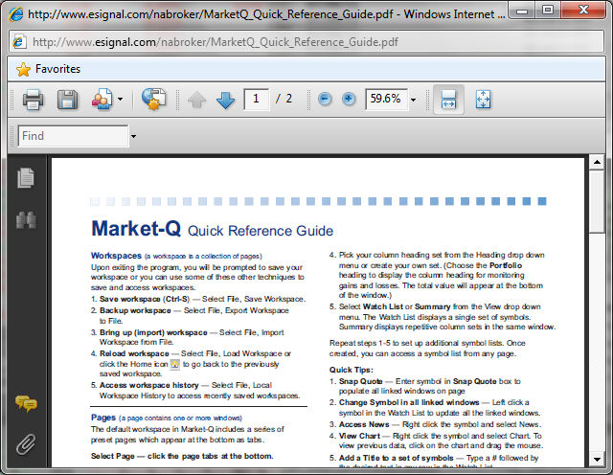
Task: Print the PDF with the printer icon
Action: [x=33, y=100]
